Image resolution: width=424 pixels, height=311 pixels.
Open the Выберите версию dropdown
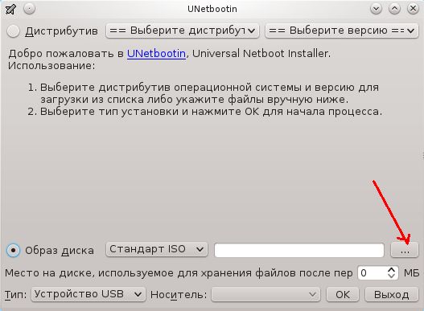(x=342, y=31)
